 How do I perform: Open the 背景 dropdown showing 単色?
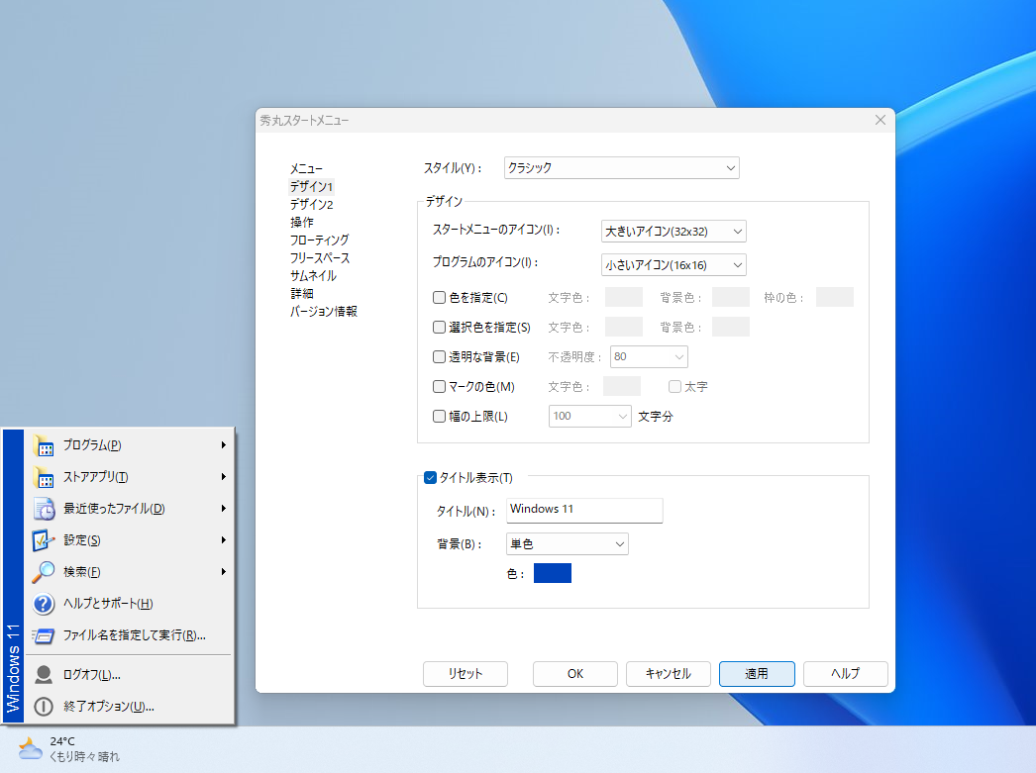[x=567, y=543]
